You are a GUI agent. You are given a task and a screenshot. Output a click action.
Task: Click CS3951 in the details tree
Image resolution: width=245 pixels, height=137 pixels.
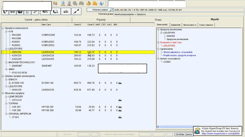click(x=167, y=62)
